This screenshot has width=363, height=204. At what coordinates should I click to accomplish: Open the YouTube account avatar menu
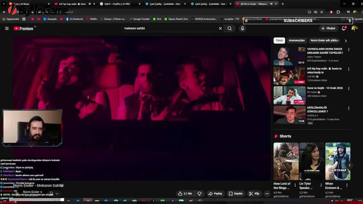354,28
